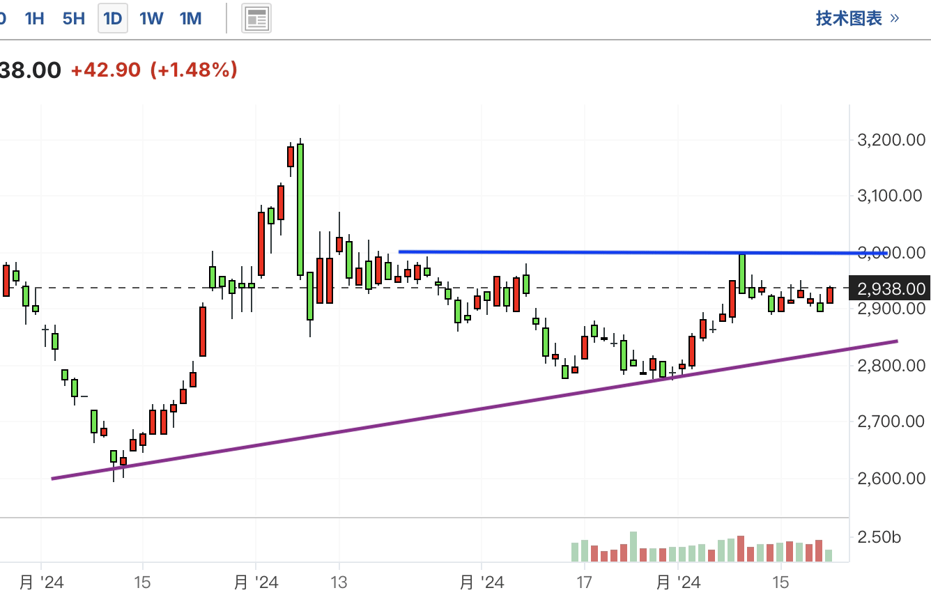Click the 3,100.00 price axis label
The width and height of the screenshot is (931, 595).
coord(891,196)
